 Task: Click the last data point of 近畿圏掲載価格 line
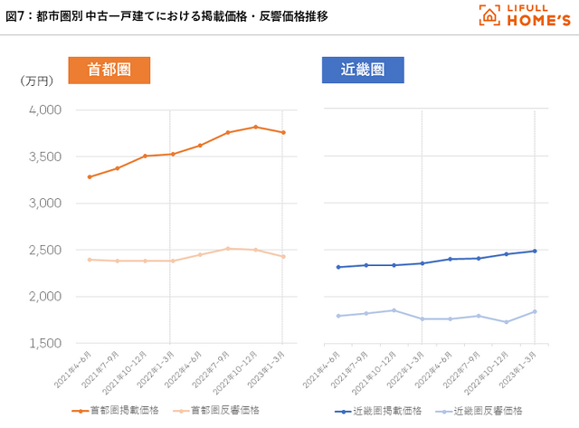[x=535, y=251]
